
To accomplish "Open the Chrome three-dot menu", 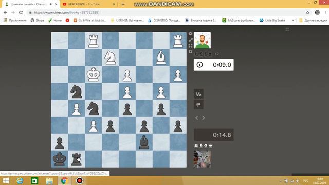I will (325, 12).
